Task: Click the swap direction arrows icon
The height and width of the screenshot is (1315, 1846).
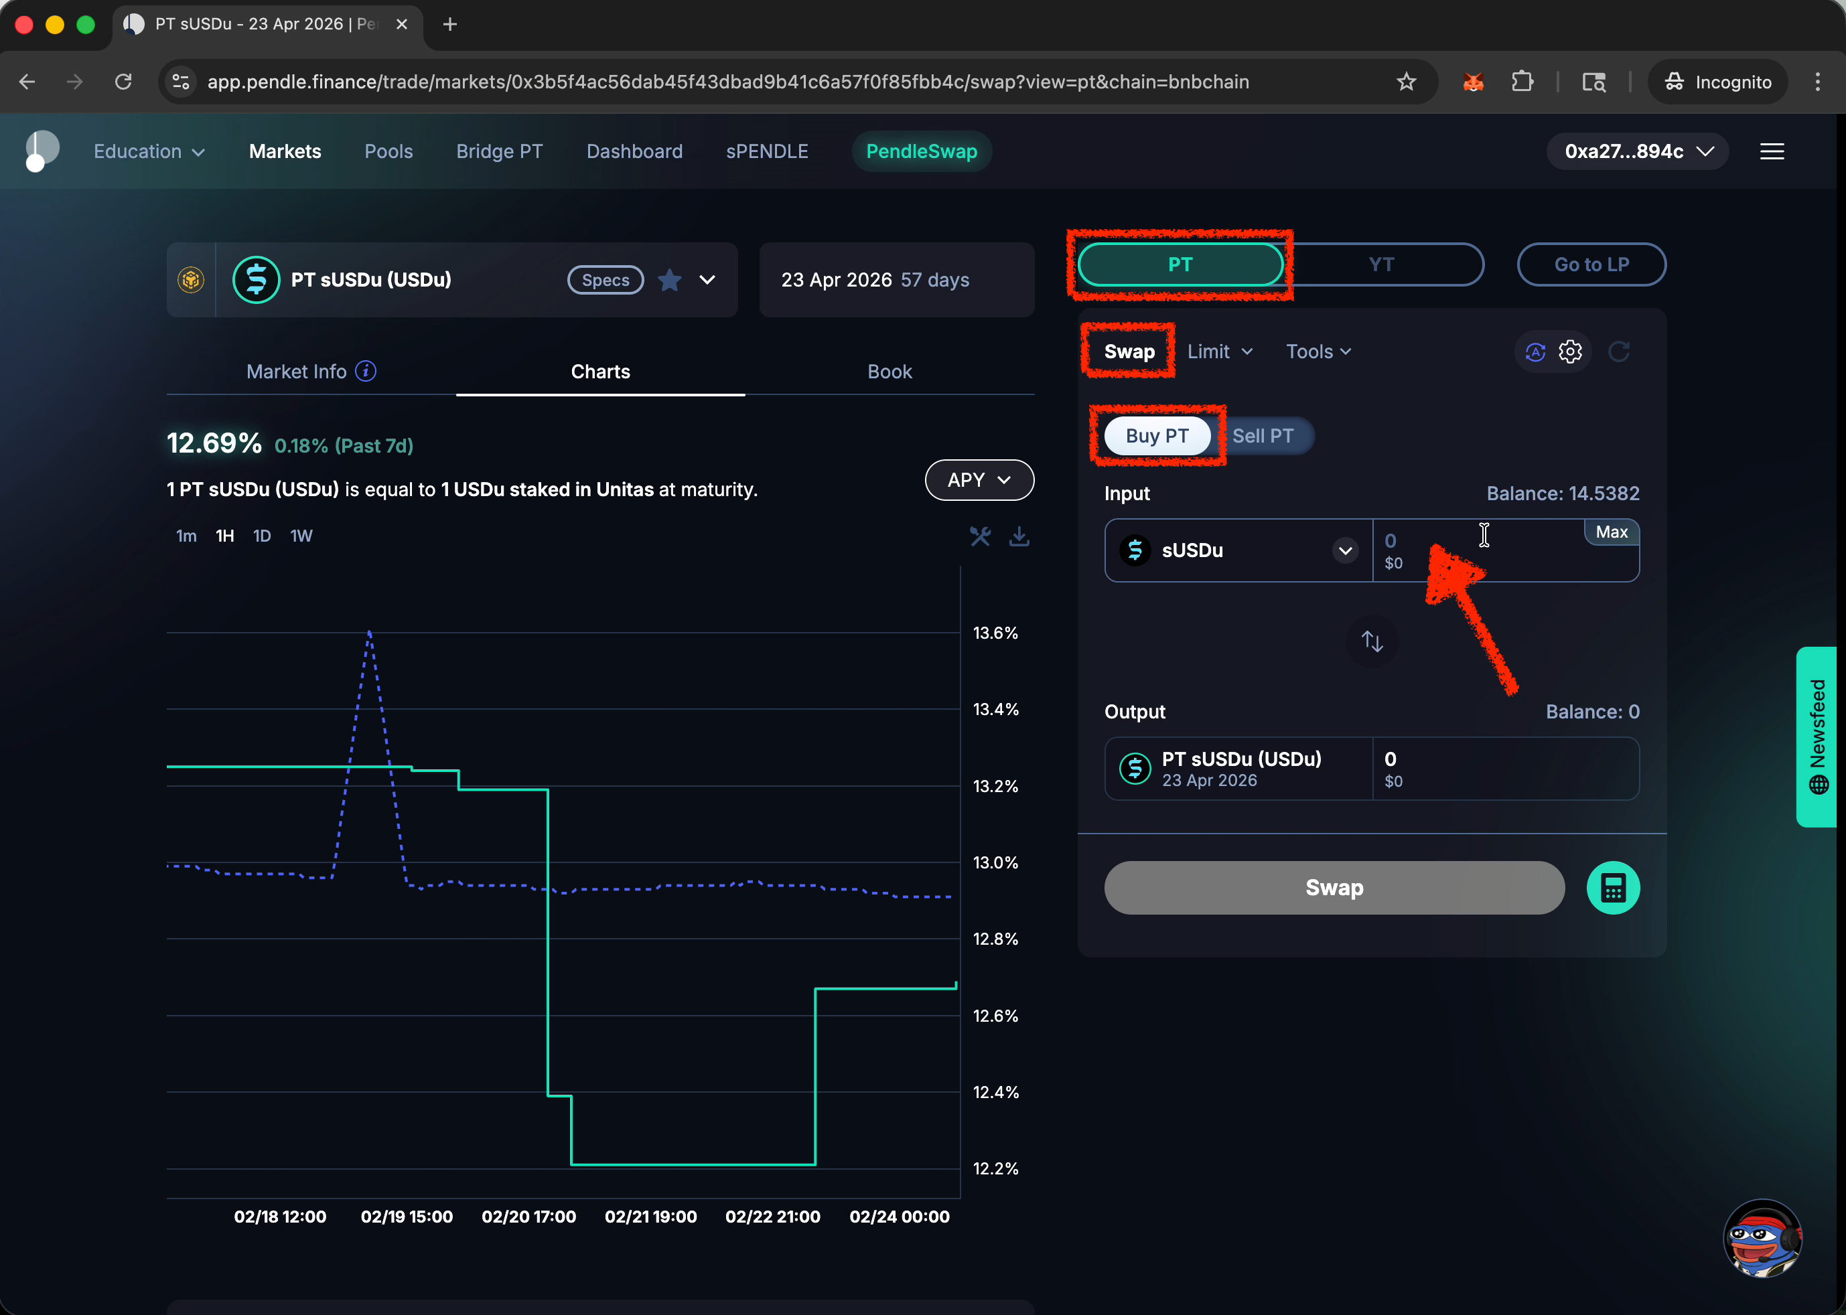Action: (1371, 641)
